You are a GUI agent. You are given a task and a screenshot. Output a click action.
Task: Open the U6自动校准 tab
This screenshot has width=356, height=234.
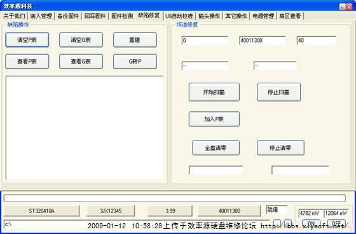click(179, 16)
